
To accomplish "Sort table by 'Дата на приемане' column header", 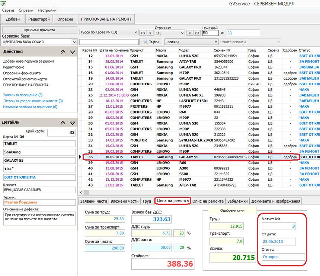I will click(114, 50).
